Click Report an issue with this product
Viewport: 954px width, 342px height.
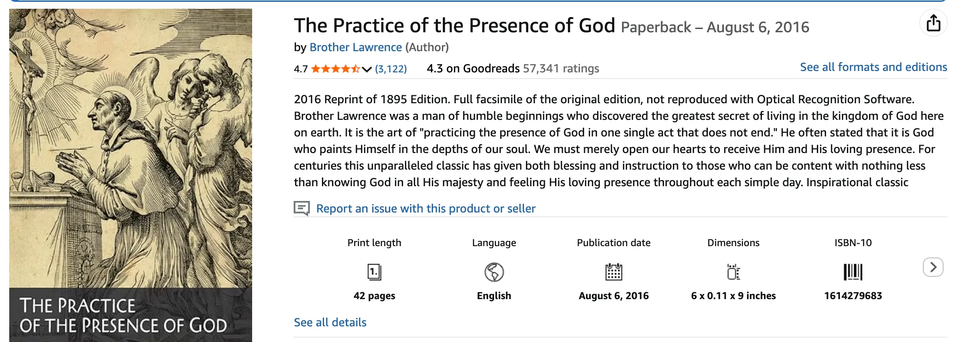point(426,208)
